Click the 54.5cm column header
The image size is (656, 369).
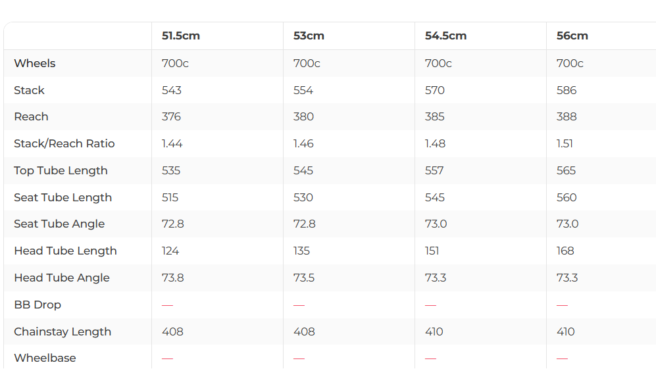coord(445,36)
